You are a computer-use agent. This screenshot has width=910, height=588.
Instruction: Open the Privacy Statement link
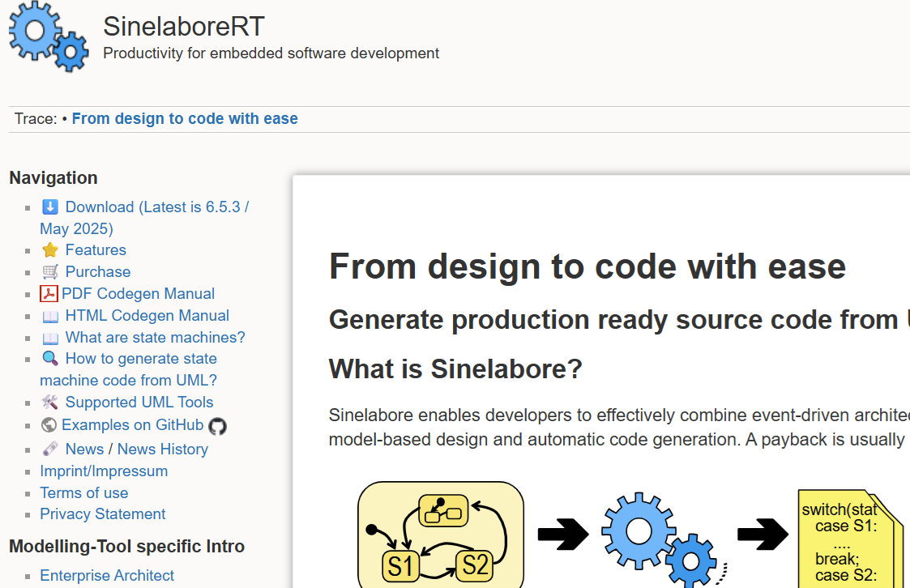(x=103, y=513)
